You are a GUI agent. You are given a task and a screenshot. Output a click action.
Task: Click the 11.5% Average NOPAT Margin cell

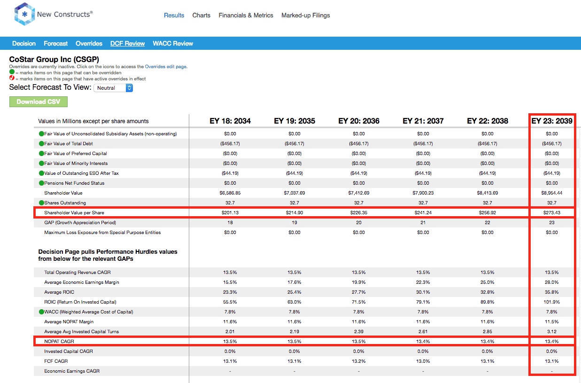pos(552,322)
